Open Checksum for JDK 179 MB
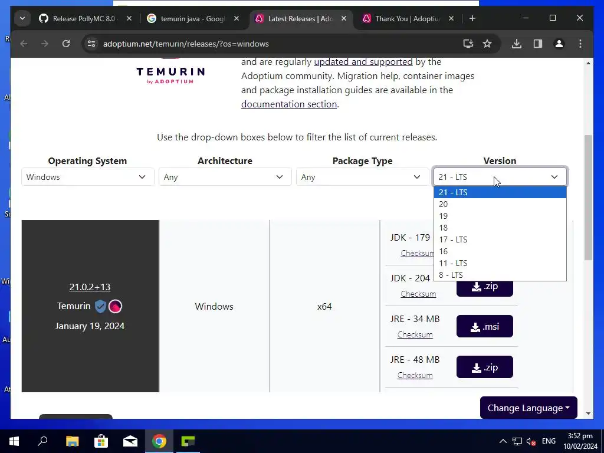 pyautogui.click(x=417, y=253)
